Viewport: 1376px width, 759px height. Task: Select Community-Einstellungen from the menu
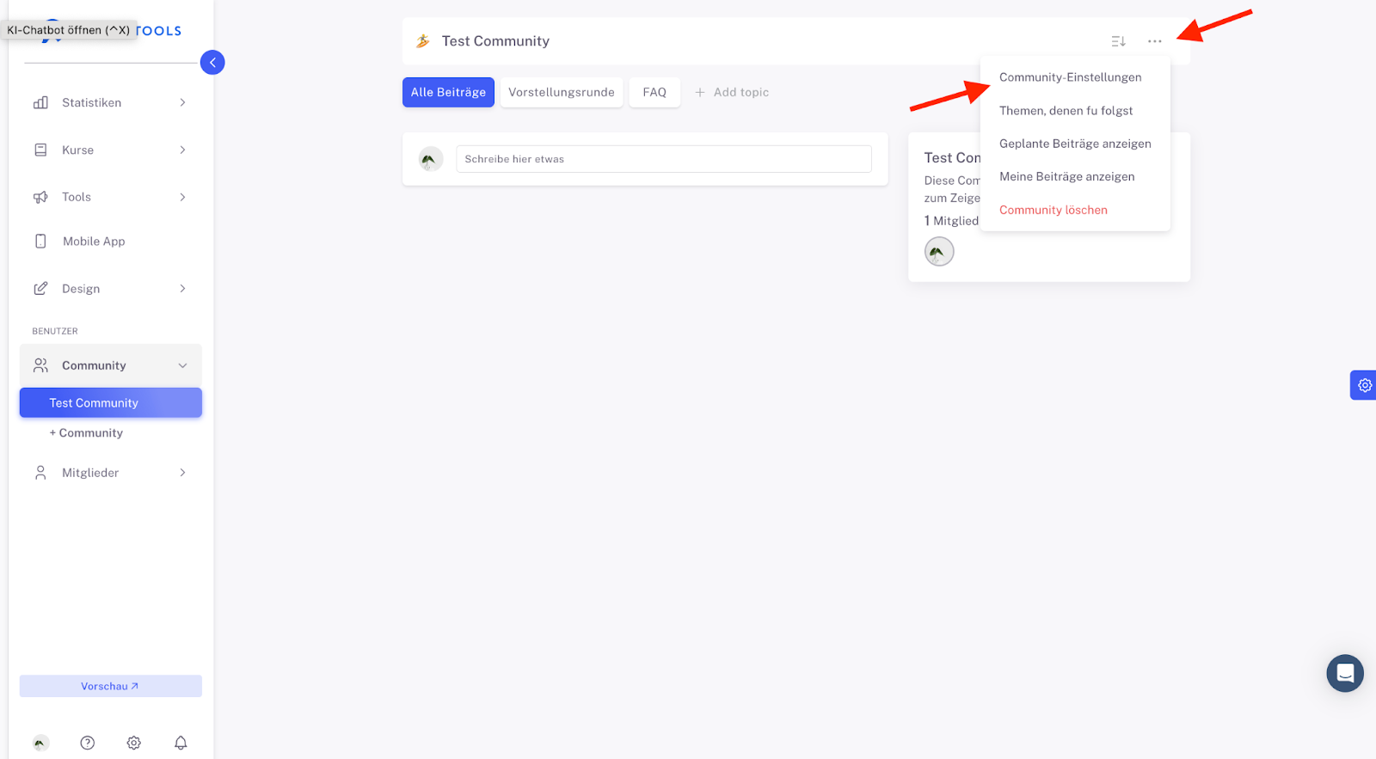click(x=1070, y=77)
